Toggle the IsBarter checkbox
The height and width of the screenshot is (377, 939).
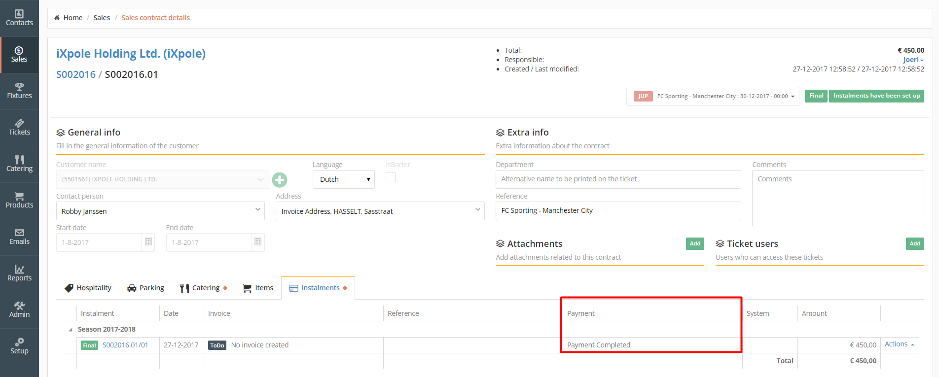pyautogui.click(x=391, y=177)
